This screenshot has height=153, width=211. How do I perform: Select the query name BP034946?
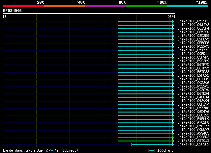(x=13, y=11)
